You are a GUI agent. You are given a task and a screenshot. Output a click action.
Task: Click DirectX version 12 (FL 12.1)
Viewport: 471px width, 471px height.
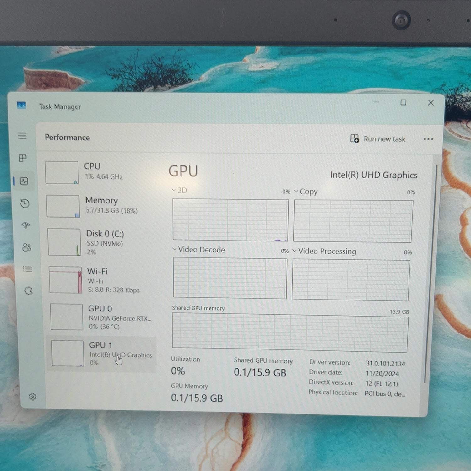click(x=382, y=384)
